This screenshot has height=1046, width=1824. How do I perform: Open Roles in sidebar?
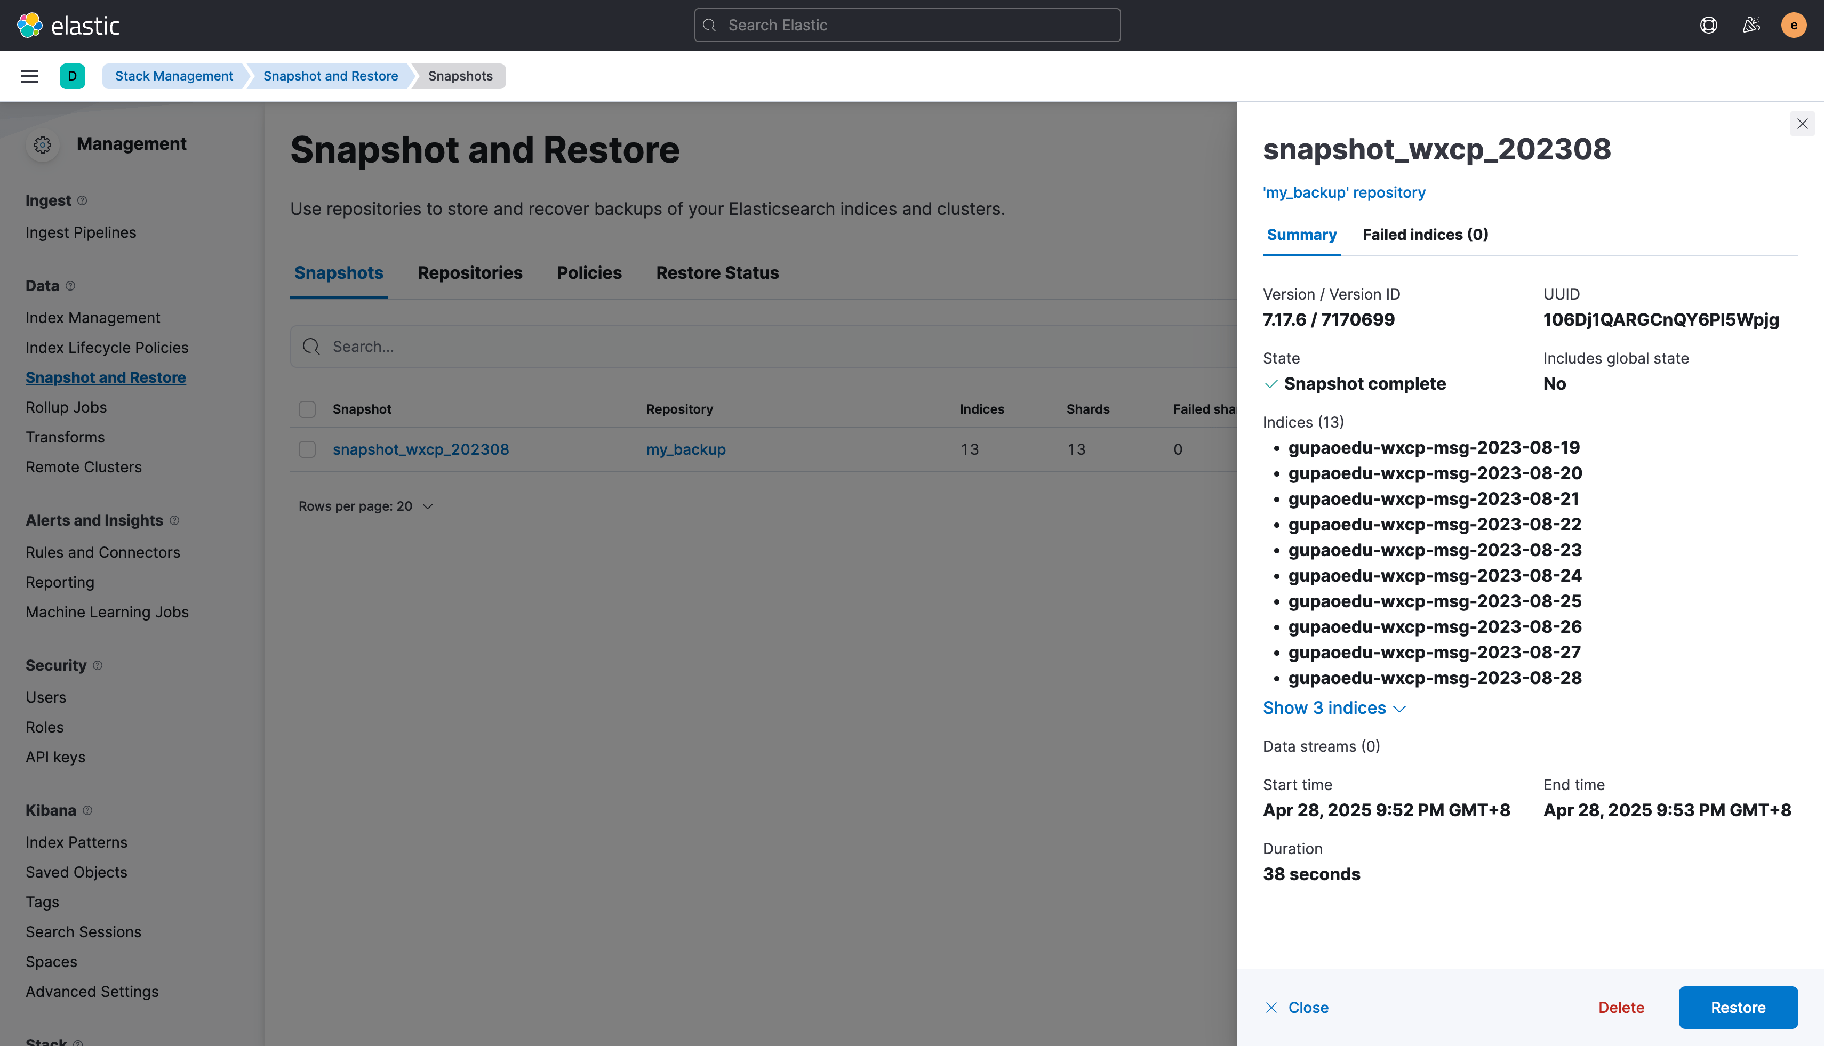[45, 728]
